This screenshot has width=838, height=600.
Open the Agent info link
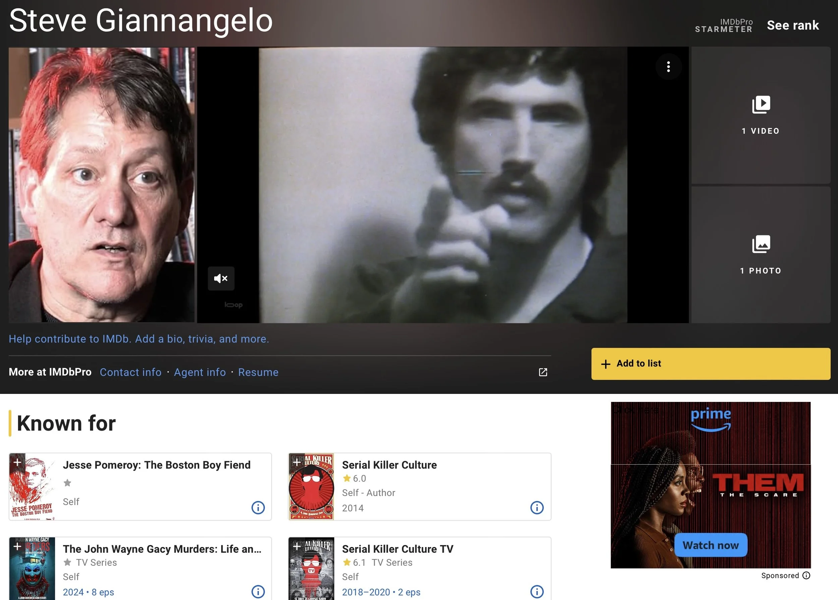199,372
